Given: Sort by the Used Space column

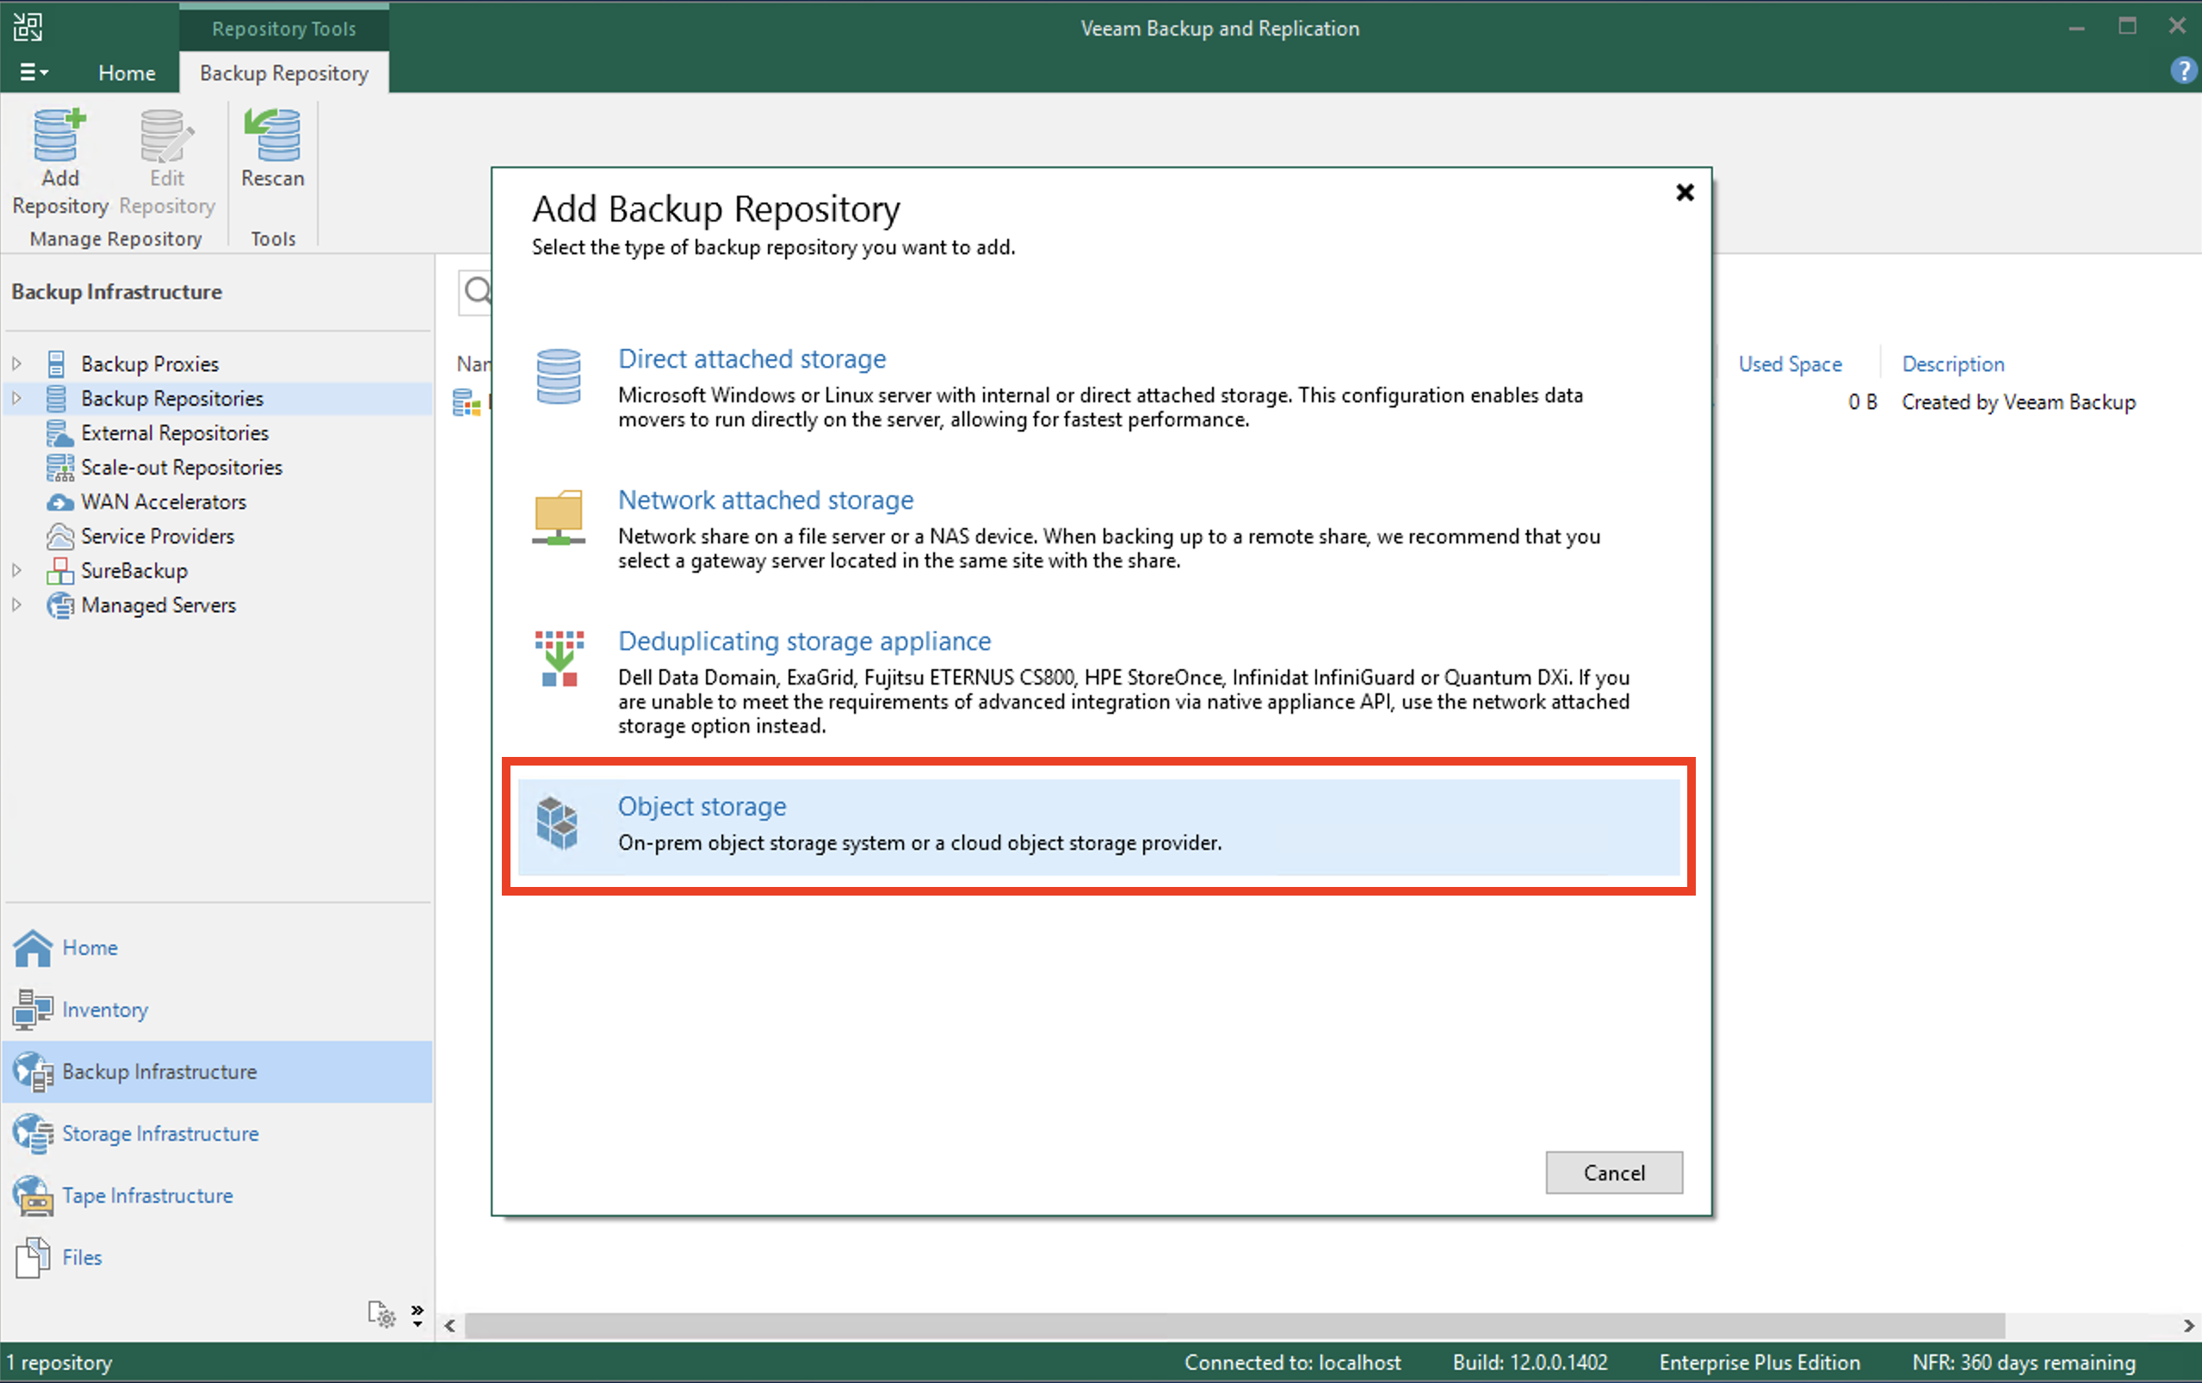Looking at the screenshot, I should pyautogui.click(x=1789, y=363).
